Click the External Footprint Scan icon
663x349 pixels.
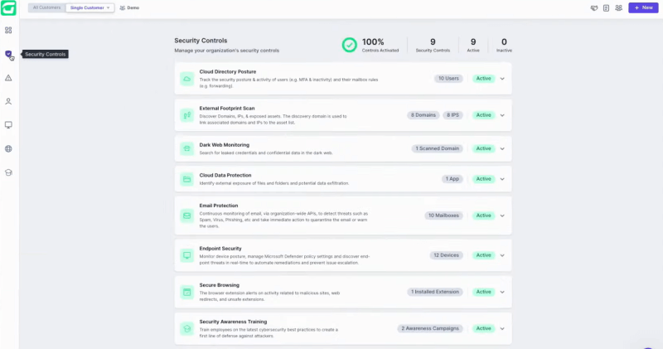(187, 115)
